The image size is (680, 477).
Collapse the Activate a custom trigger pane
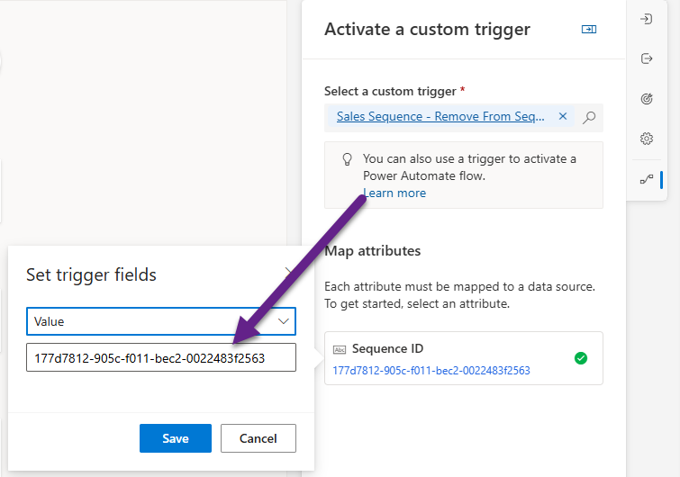click(x=589, y=30)
